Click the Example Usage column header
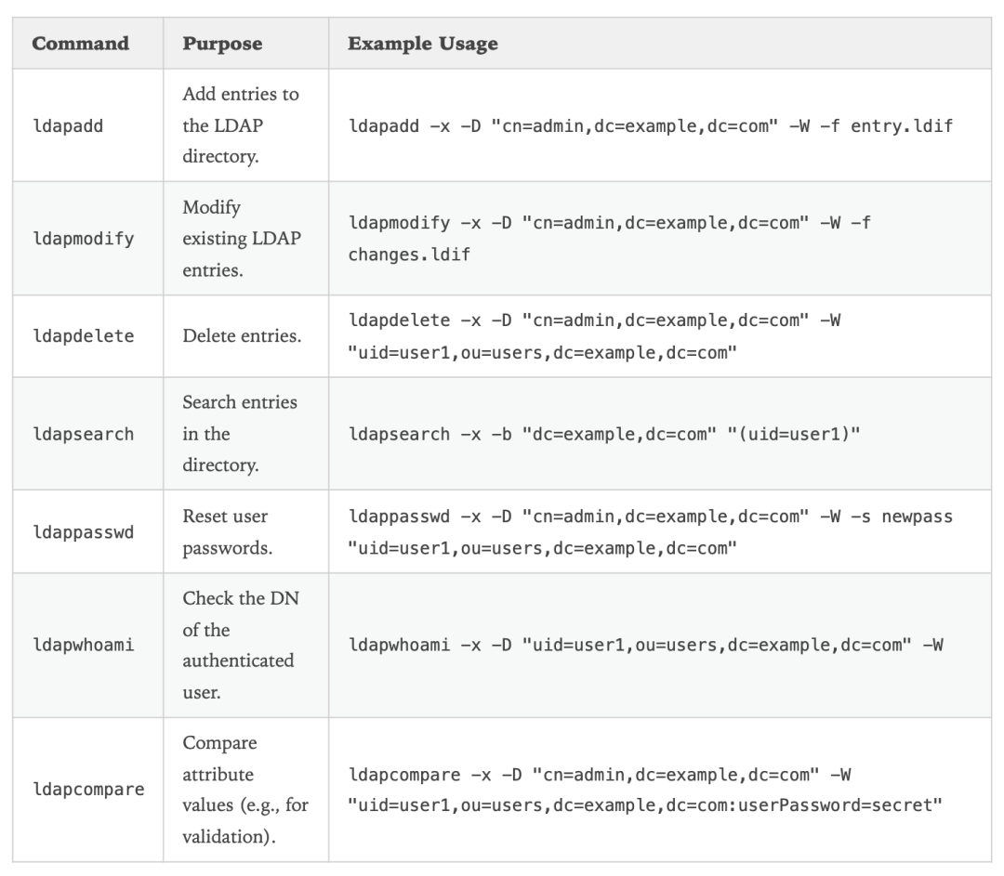1004x876 pixels. (x=423, y=44)
